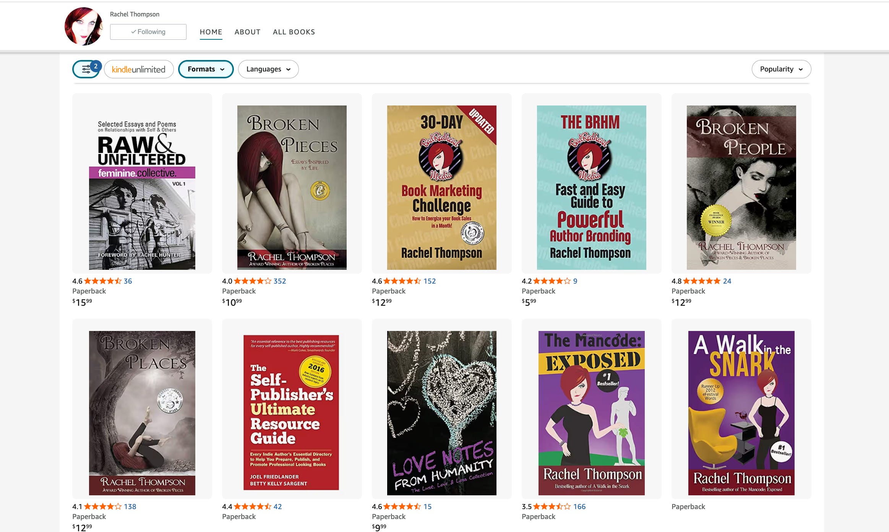Open the Languages dropdown
Viewport: 889px width, 532px height.
(268, 69)
